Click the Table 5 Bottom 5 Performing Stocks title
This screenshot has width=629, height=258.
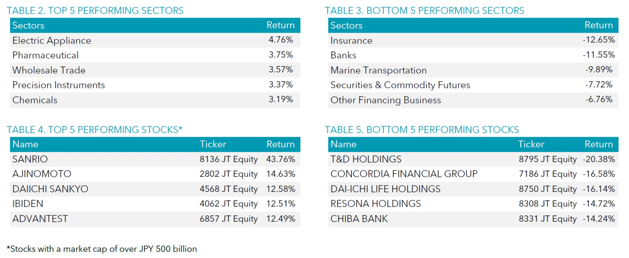click(x=422, y=130)
